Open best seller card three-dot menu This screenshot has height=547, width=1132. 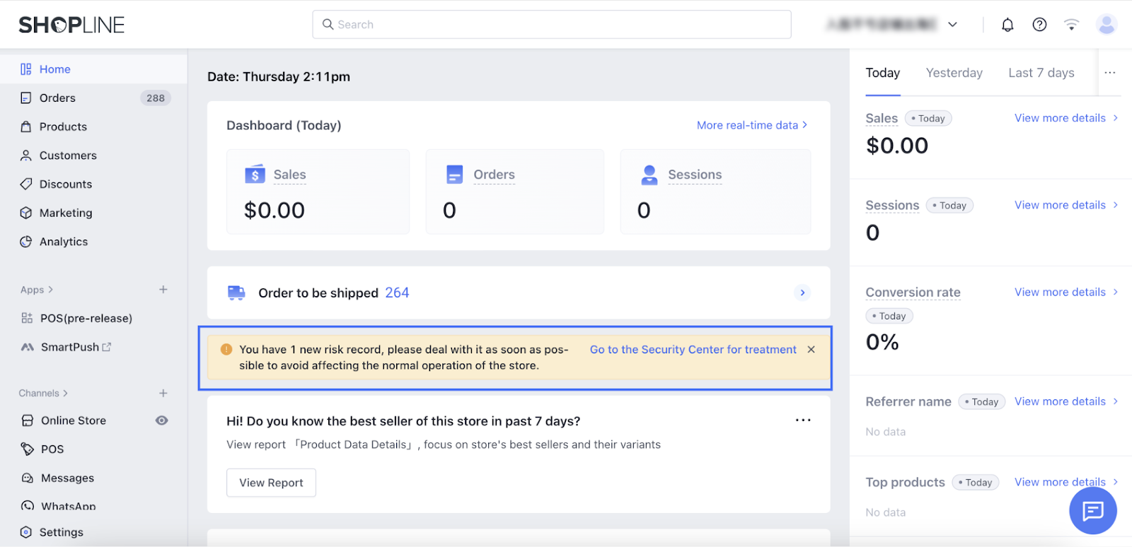pyautogui.click(x=803, y=420)
